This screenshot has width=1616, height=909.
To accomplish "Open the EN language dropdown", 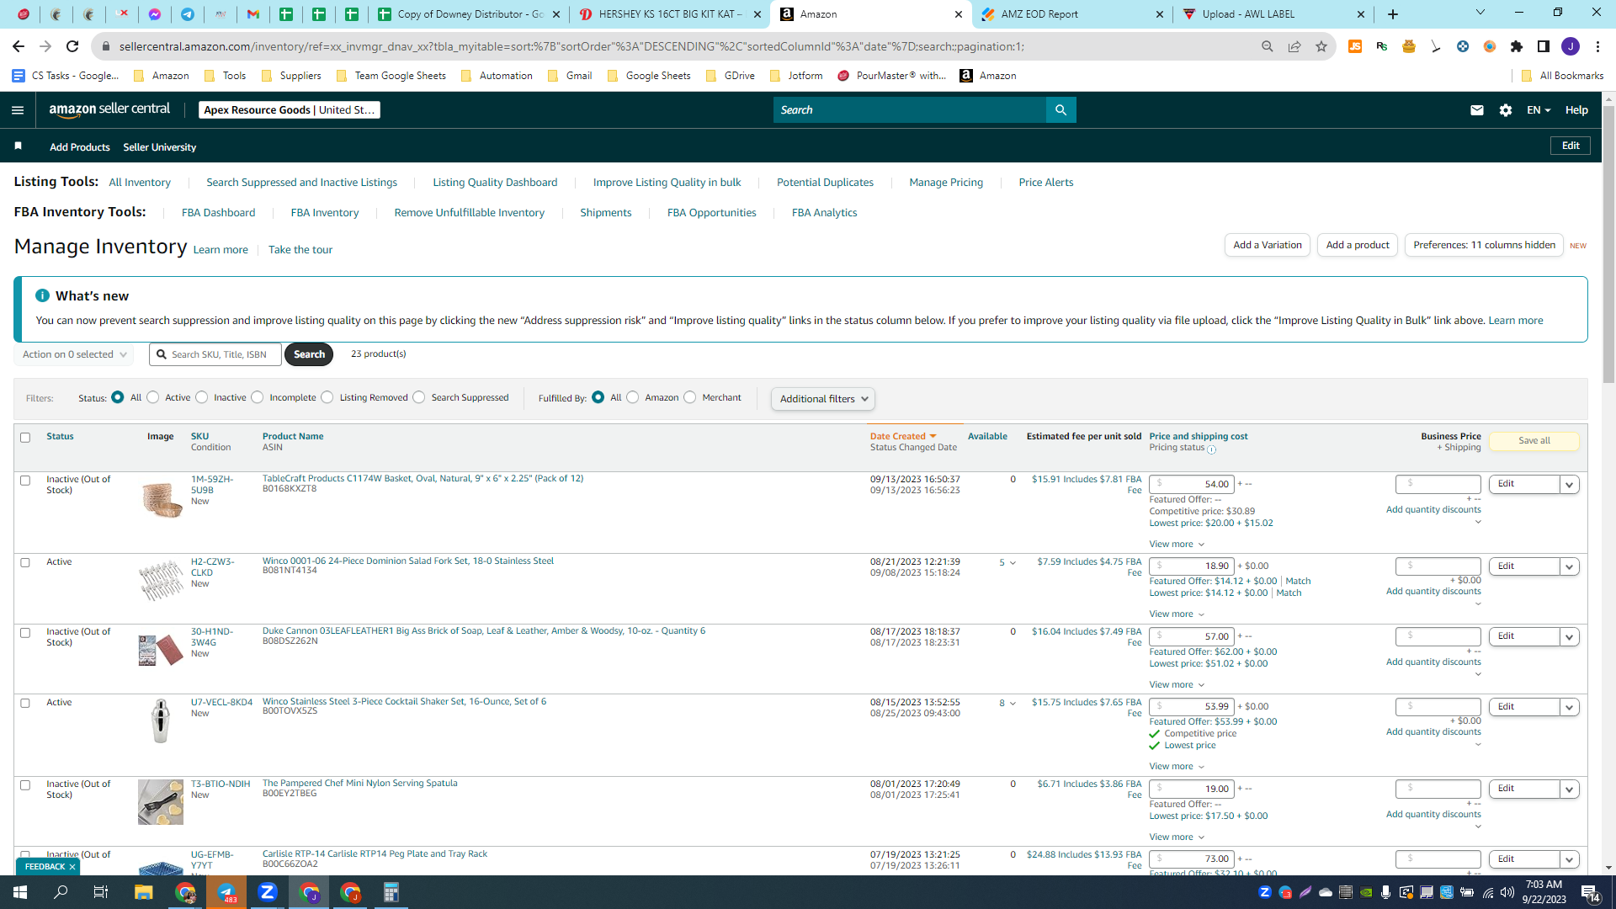I will [x=1539, y=110].
